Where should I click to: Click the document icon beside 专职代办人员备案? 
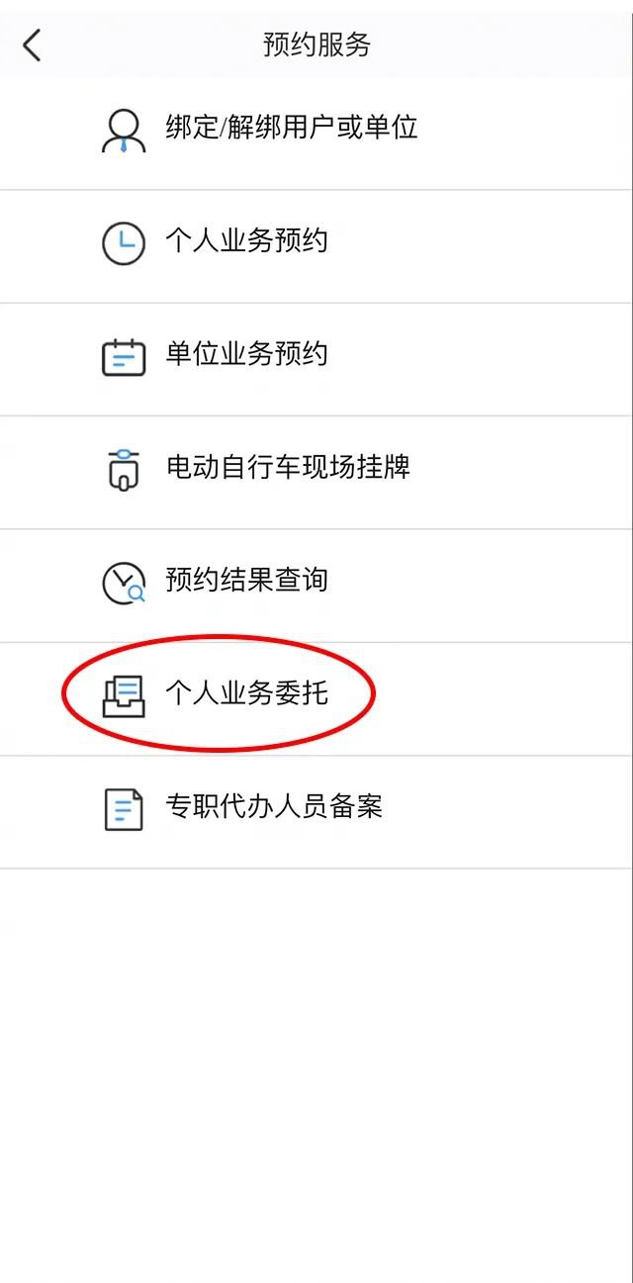click(x=124, y=808)
